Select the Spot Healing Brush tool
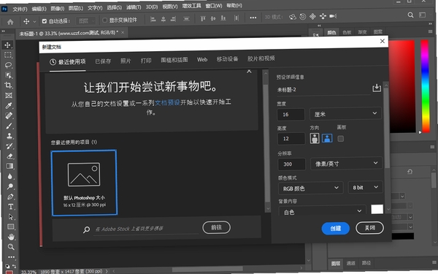Image resolution: width=438 pixels, height=274 pixels. pos(9,115)
